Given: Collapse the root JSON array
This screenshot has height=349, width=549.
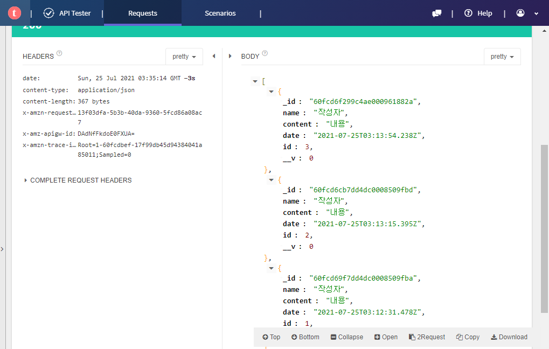Looking at the screenshot, I should pyautogui.click(x=255, y=81).
